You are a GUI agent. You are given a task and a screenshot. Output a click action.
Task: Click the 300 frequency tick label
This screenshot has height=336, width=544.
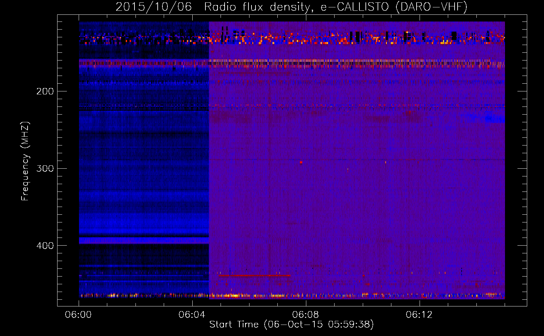pos(45,168)
